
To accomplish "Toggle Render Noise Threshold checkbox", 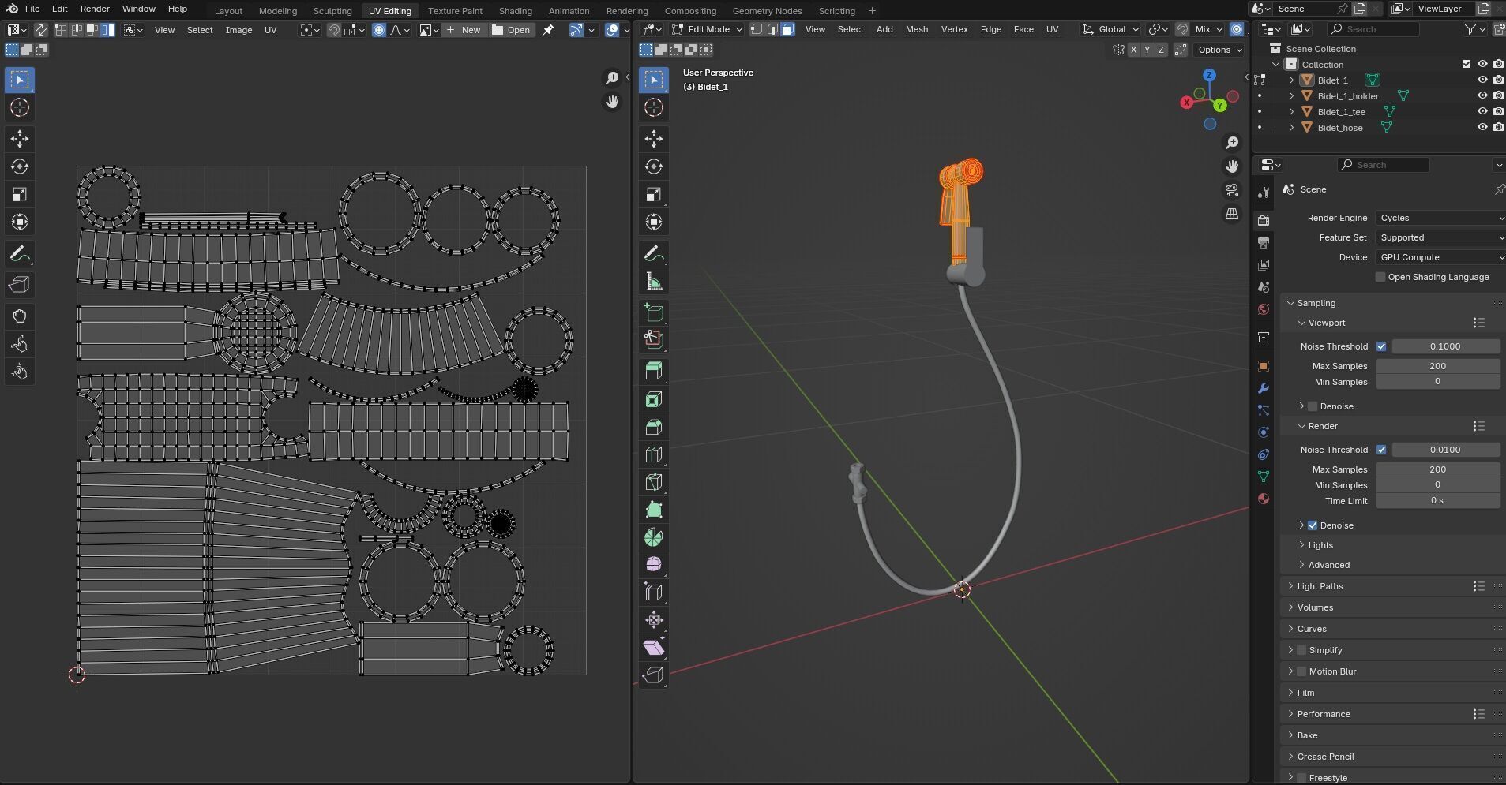I will [x=1381, y=450].
